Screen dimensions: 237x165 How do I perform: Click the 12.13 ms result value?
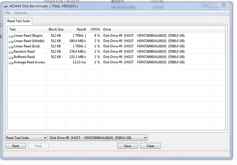tap(79, 62)
